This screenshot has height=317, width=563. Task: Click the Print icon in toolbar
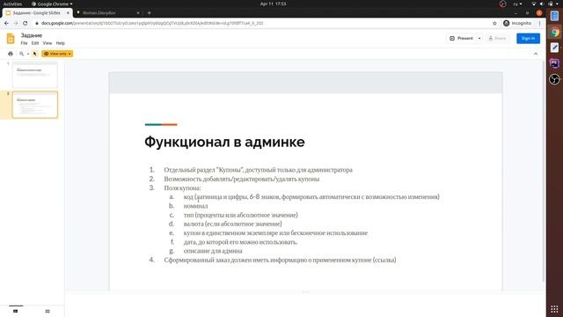point(11,54)
